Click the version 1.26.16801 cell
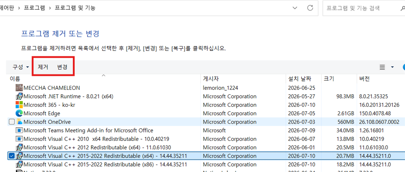 tap(372, 130)
